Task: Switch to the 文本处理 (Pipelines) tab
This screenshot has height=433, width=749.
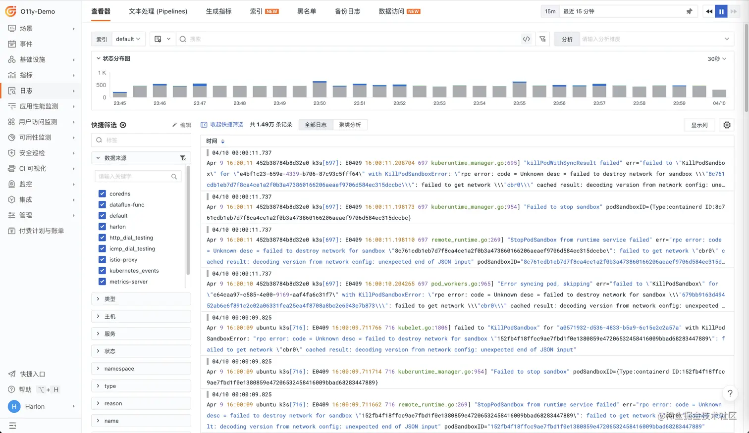Action: click(158, 11)
